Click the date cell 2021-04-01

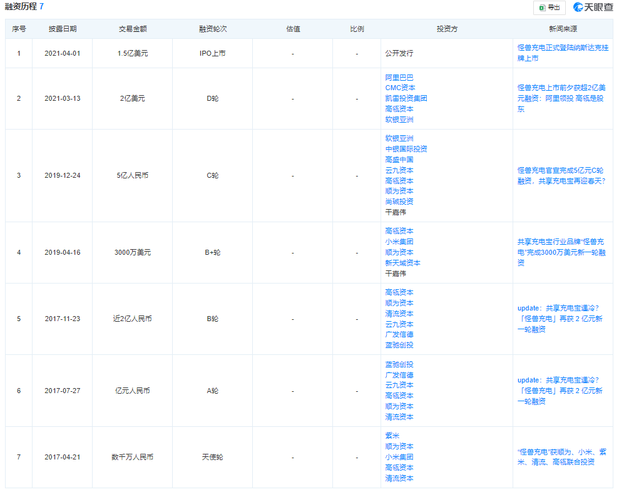coord(63,53)
